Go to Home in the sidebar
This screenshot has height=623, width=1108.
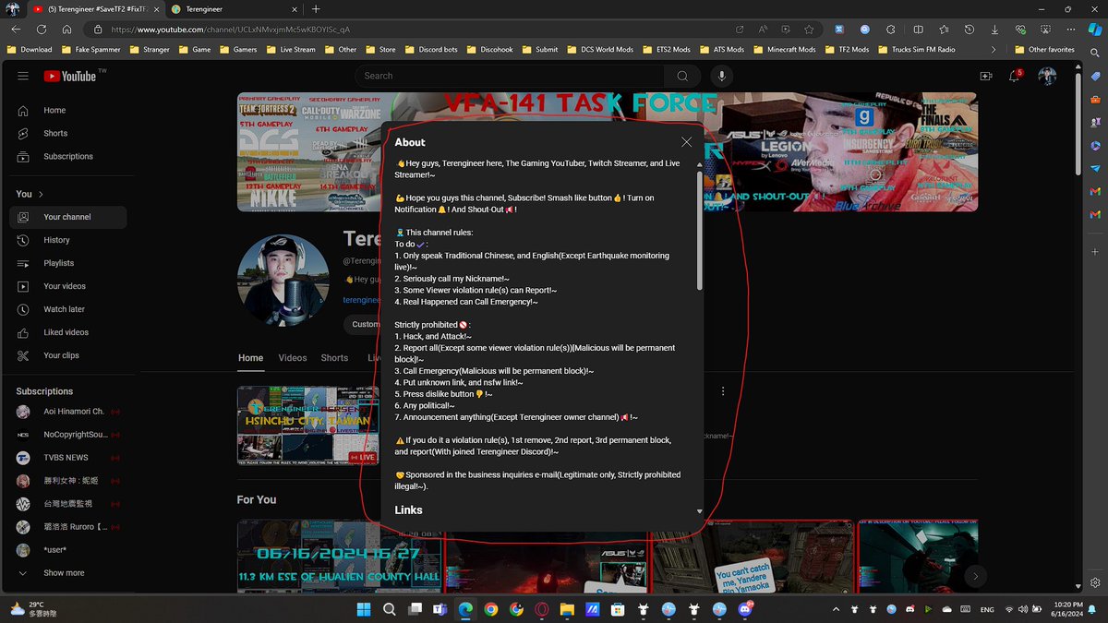[x=68, y=110]
